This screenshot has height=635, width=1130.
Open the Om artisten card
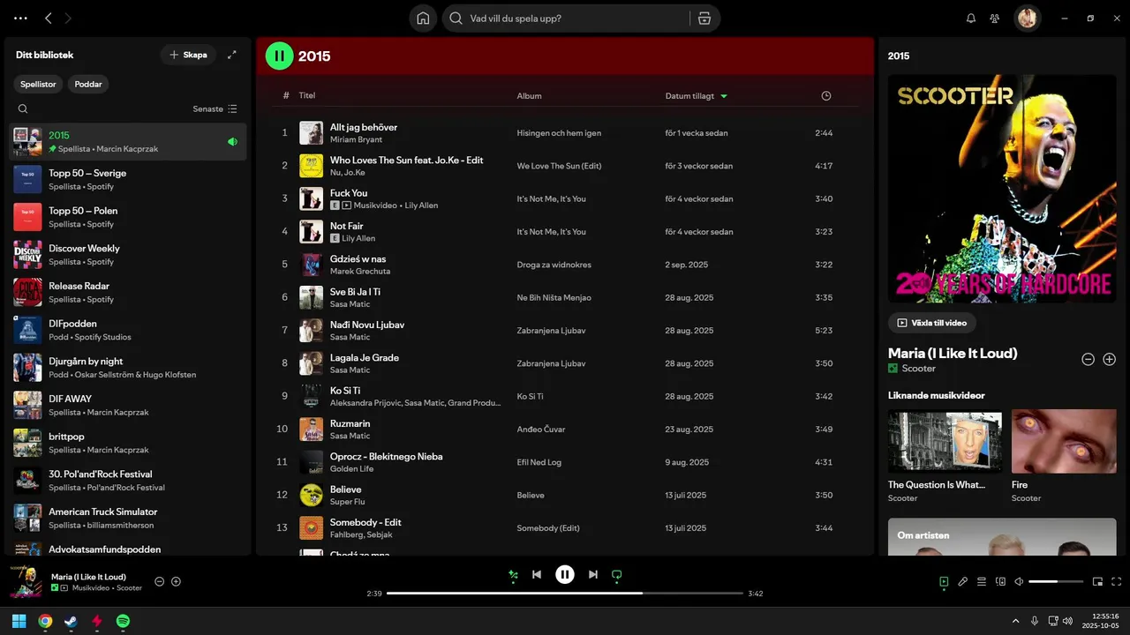1002,536
